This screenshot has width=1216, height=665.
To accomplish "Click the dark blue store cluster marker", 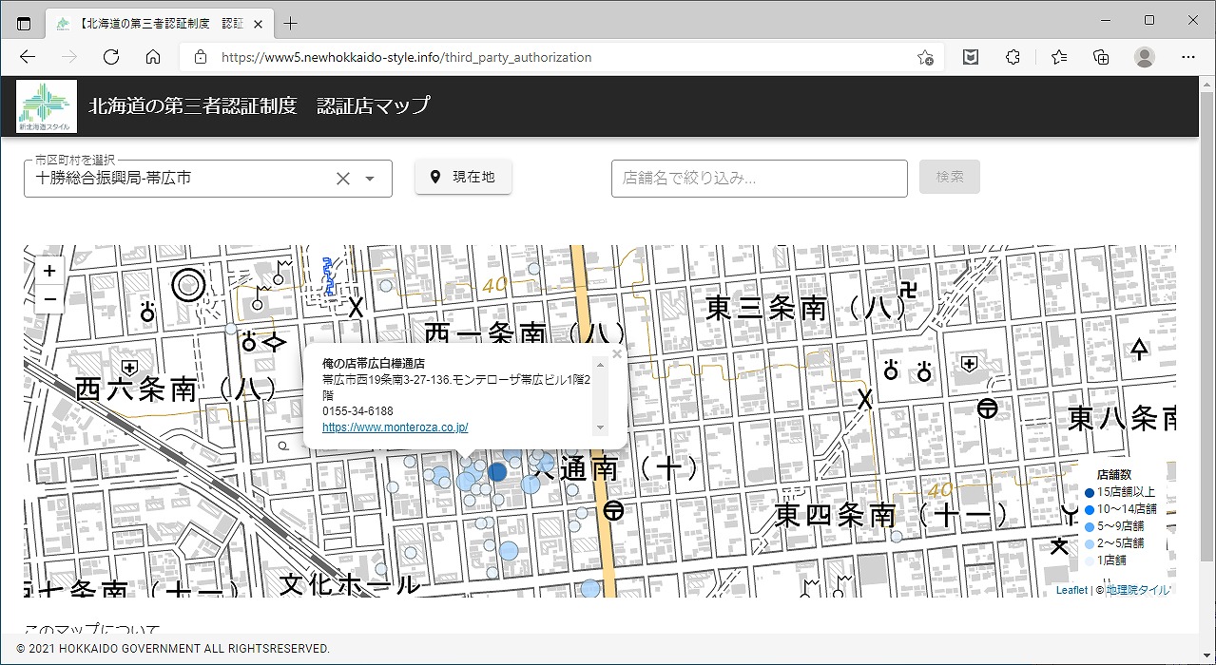I will (497, 471).
